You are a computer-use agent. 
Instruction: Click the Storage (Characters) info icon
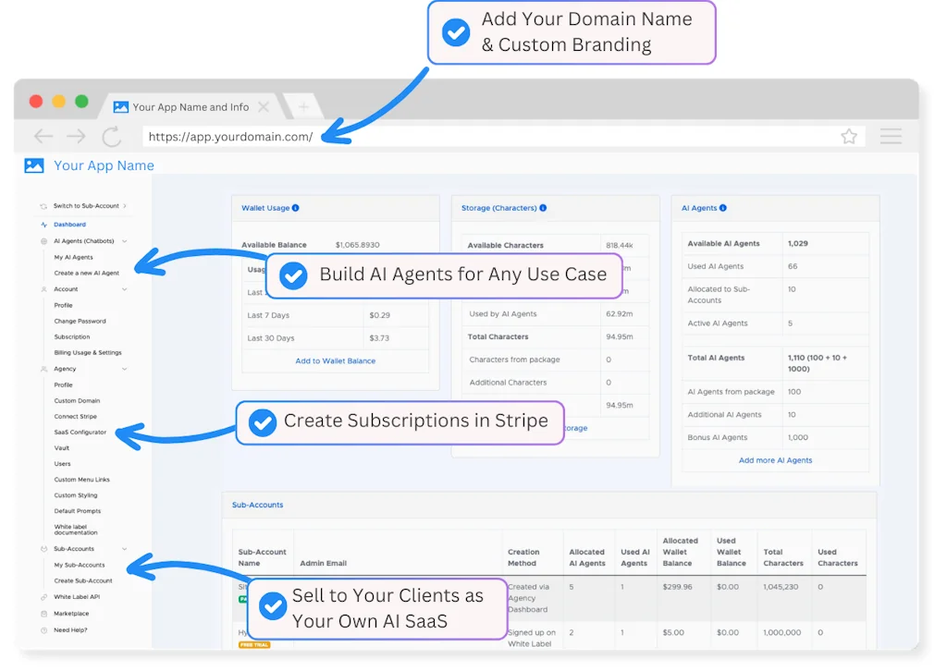pos(543,208)
